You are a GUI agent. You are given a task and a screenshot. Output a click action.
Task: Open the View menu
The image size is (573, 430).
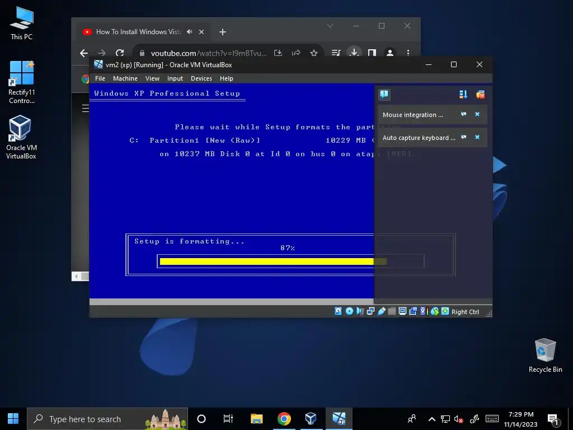click(152, 78)
